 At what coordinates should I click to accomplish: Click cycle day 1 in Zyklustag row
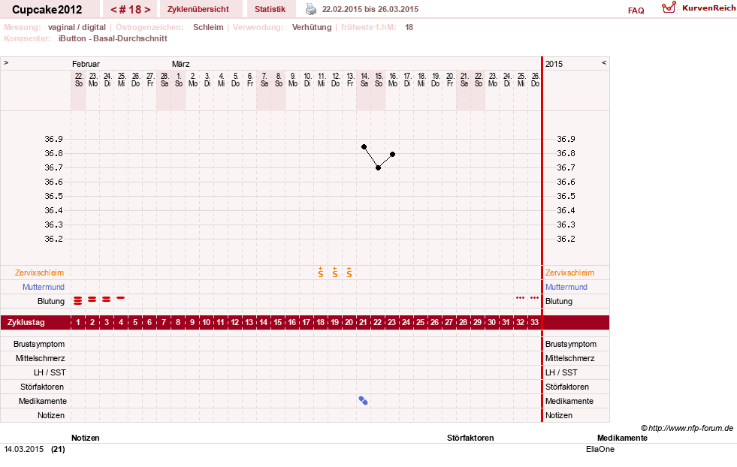click(x=78, y=322)
